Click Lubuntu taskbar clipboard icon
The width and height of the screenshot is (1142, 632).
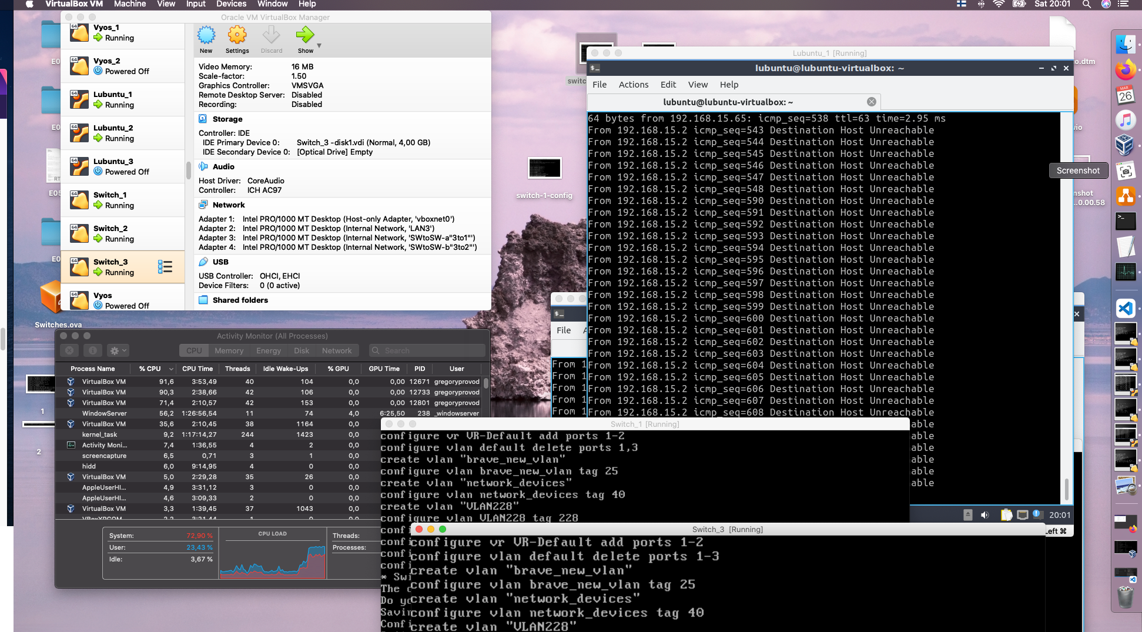click(1007, 515)
